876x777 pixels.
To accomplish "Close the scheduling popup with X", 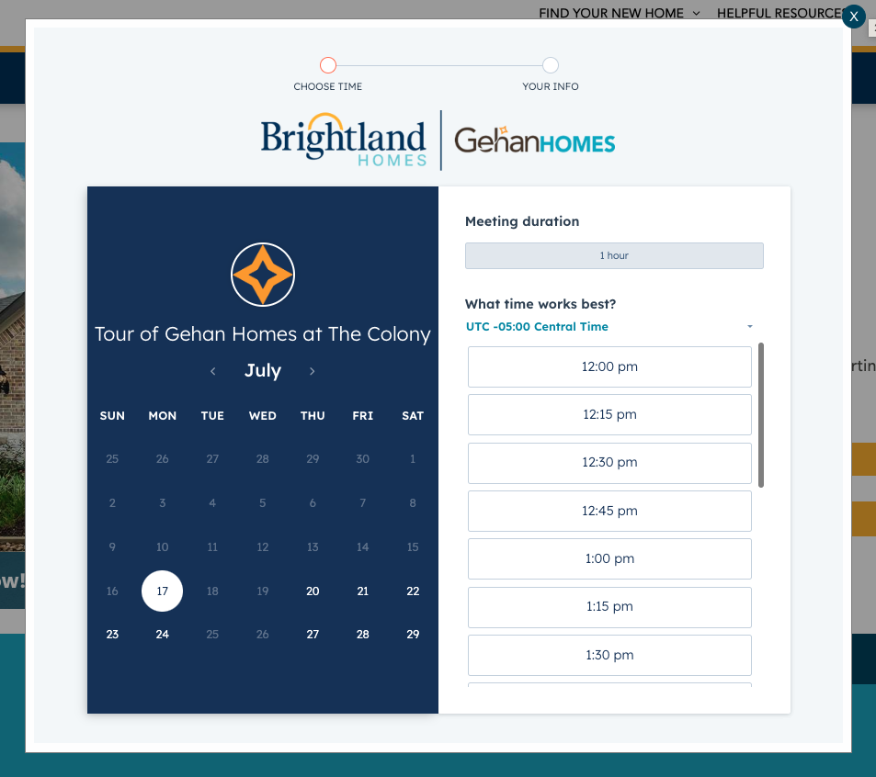I will tap(854, 17).
